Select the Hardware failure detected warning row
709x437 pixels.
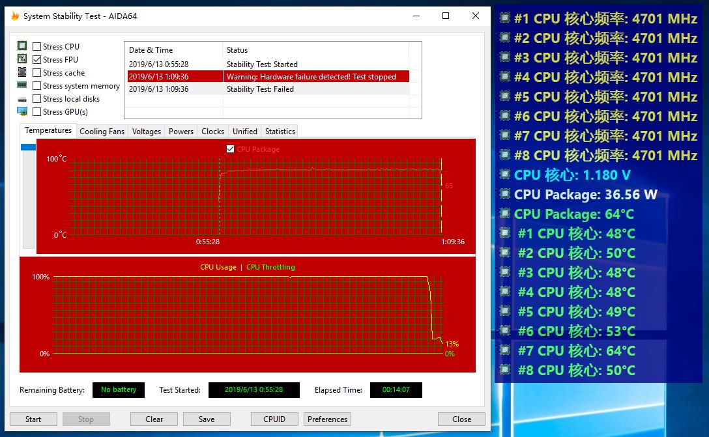pos(268,76)
